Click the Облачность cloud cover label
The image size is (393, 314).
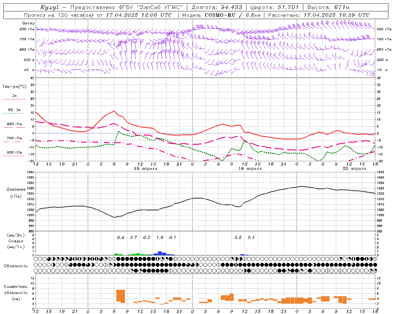coord(16,266)
